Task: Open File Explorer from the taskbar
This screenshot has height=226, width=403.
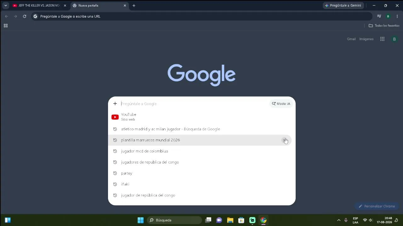Action: pos(230,220)
